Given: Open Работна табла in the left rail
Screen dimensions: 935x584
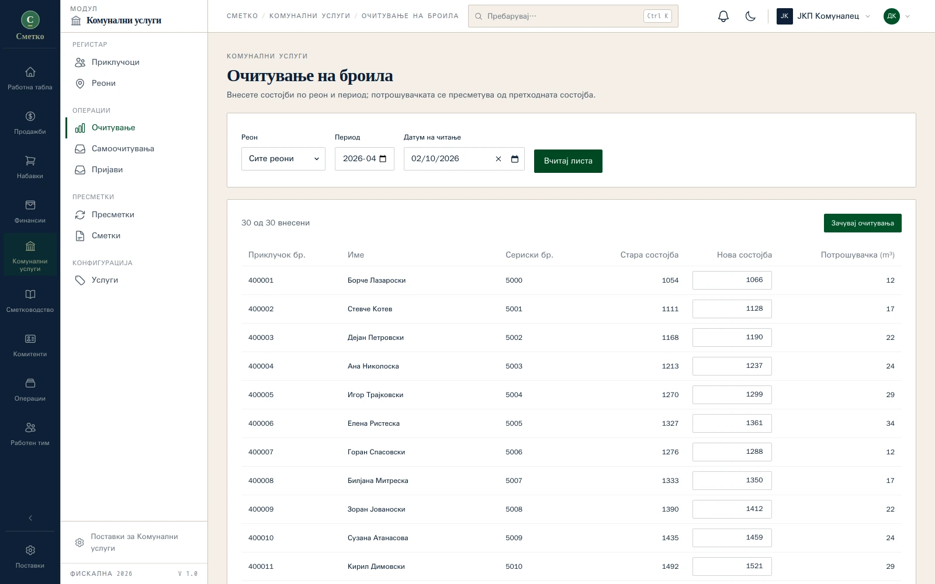Looking at the screenshot, I should coord(30,79).
